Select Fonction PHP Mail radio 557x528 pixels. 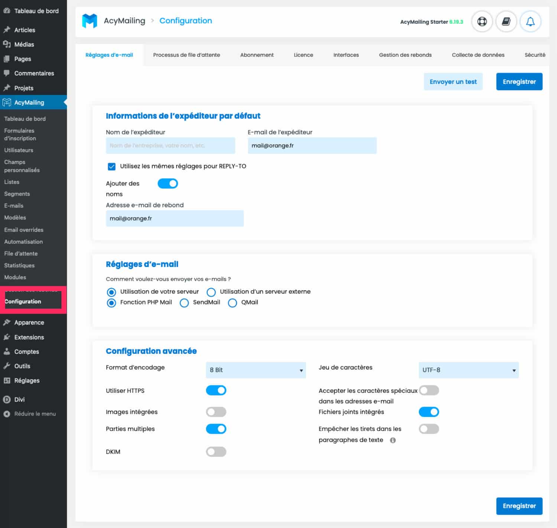[111, 303]
